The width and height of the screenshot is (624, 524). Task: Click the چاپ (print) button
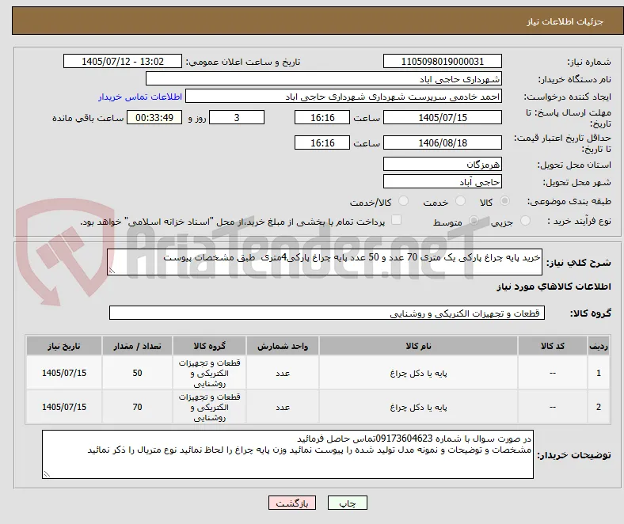(347, 503)
